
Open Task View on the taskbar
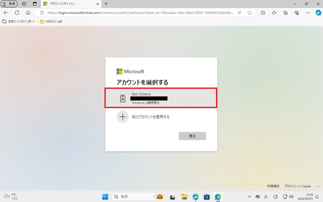point(173,196)
